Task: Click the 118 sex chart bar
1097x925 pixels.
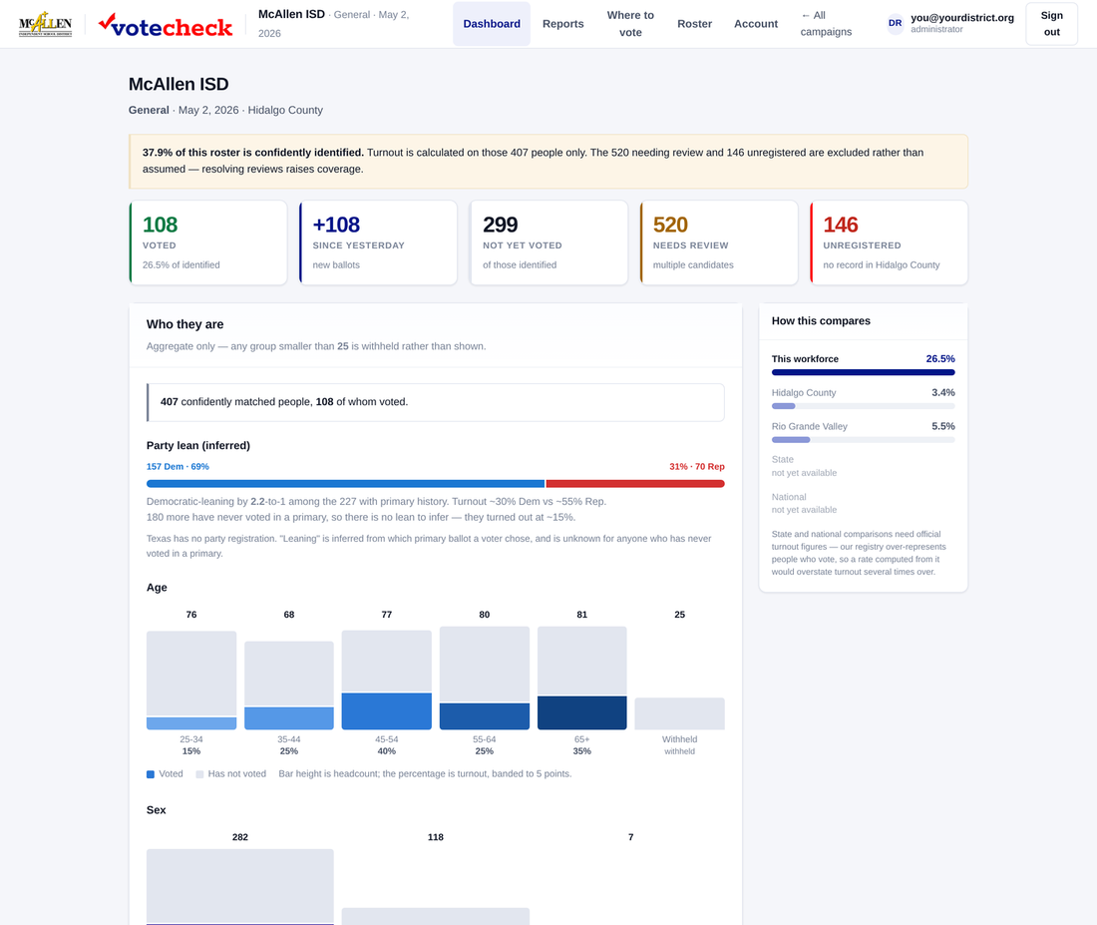Action: tap(435, 916)
